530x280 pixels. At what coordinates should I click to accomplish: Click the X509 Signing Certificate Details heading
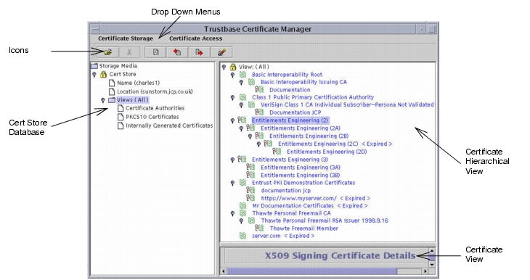tap(340, 255)
